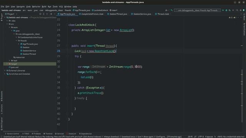Image resolution: width=246 pixels, height=138 pixels.
Task: Open the Notifications tool window on the right stripe
Action: pos(244,29)
